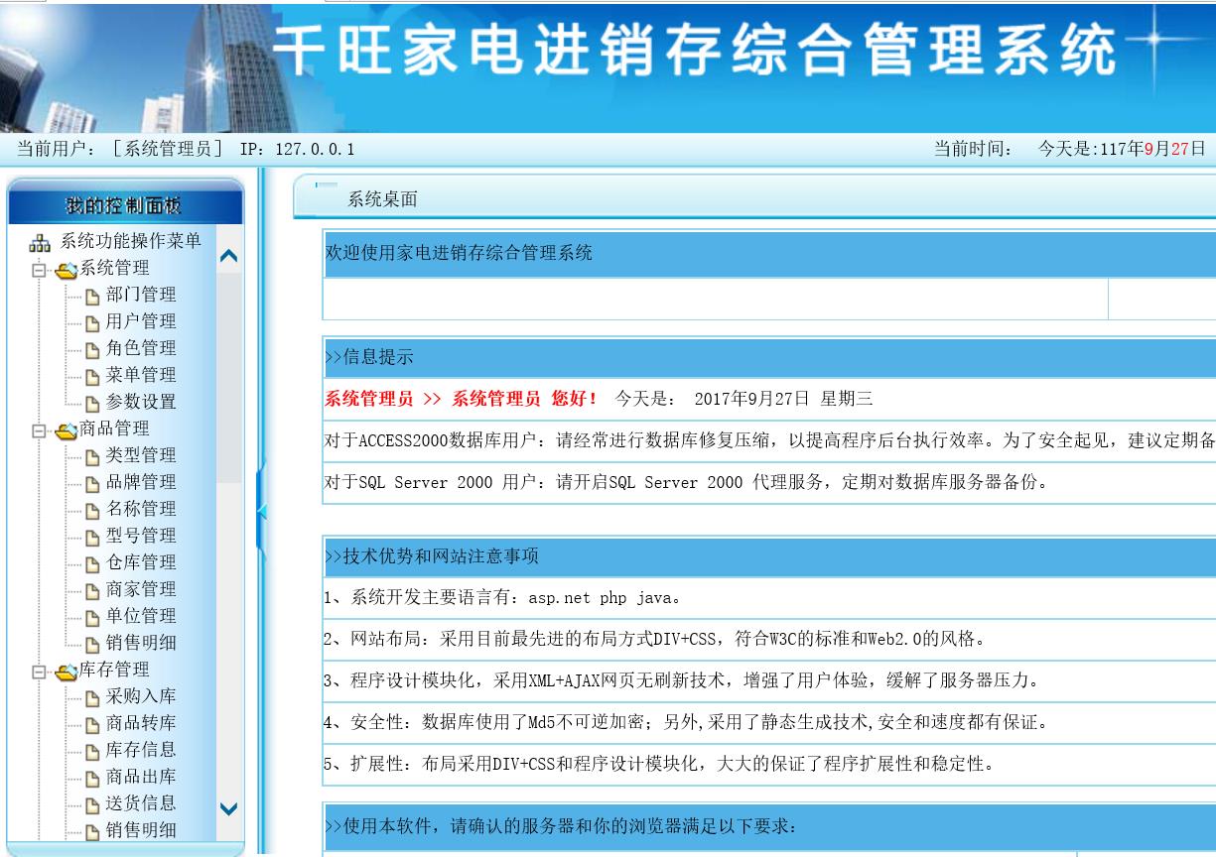Click the 系统功能操作菜单 root label
Screen dimensions: 1216x857
131,241
